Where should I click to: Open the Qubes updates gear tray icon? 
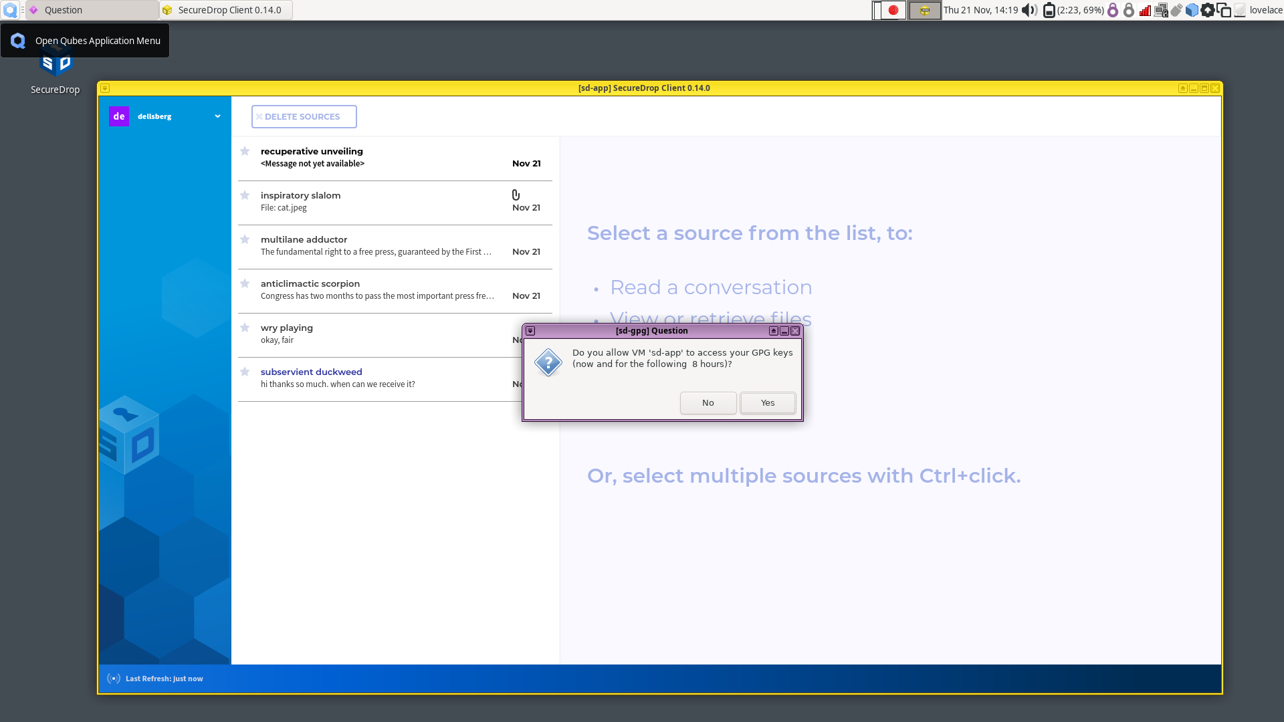point(1208,10)
